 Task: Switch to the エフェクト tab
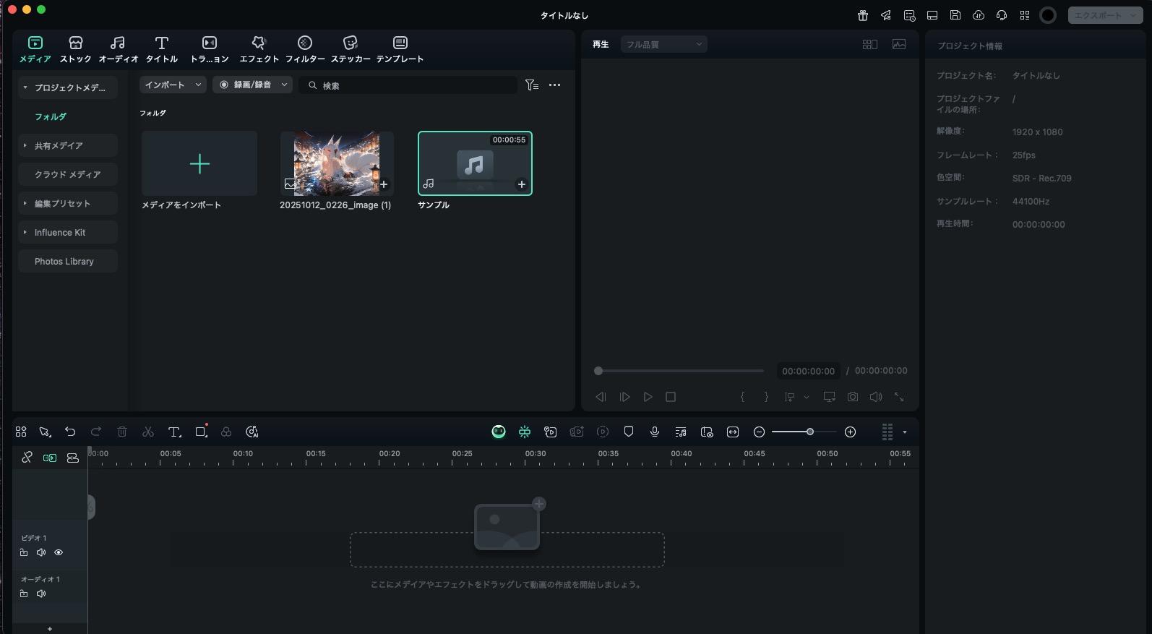click(259, 49)
